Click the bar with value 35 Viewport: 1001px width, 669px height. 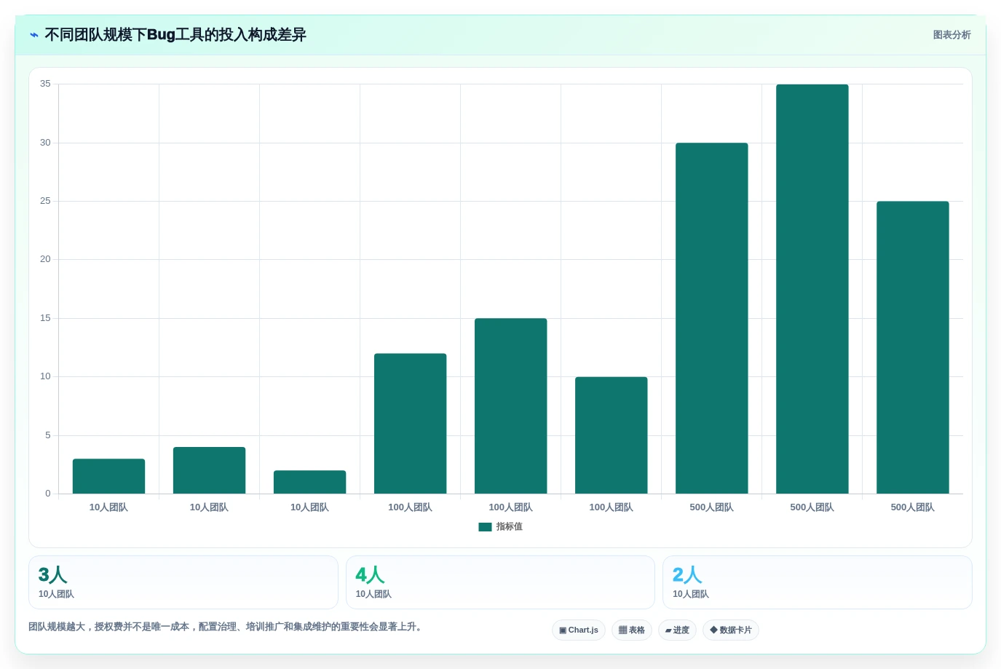point(812,289)
